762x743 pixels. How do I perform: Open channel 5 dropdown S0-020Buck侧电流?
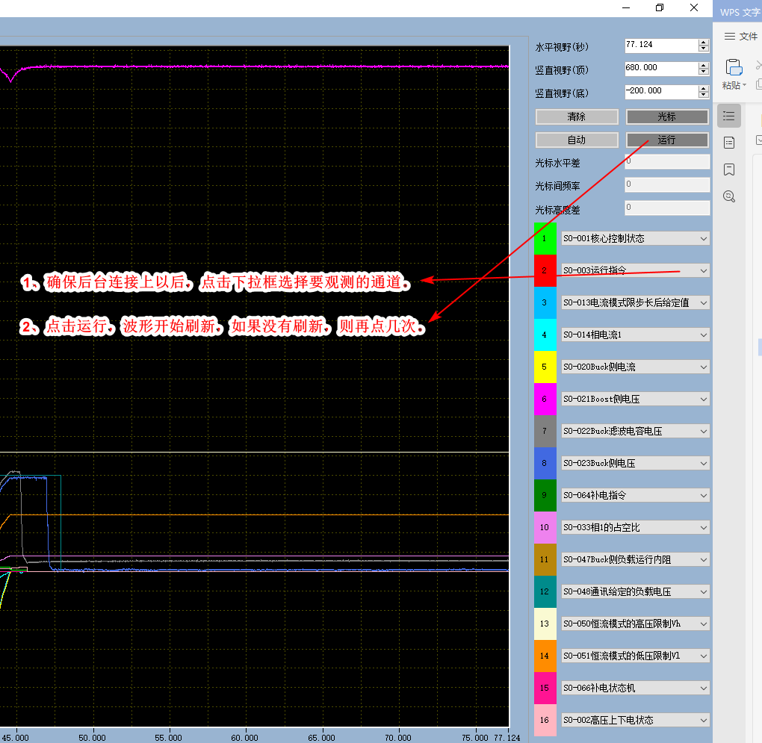[635, 367]
